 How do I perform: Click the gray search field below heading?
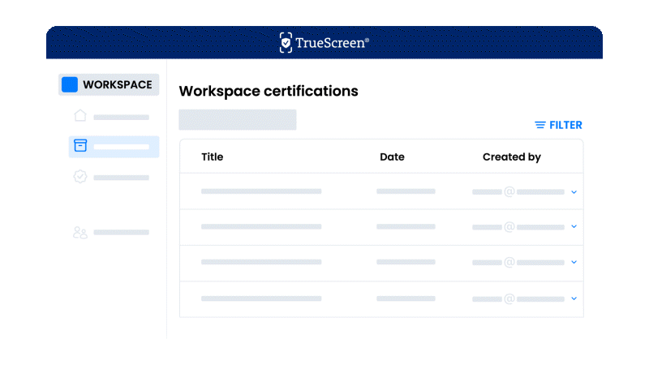pyautogui.click(x=238, y=119)
